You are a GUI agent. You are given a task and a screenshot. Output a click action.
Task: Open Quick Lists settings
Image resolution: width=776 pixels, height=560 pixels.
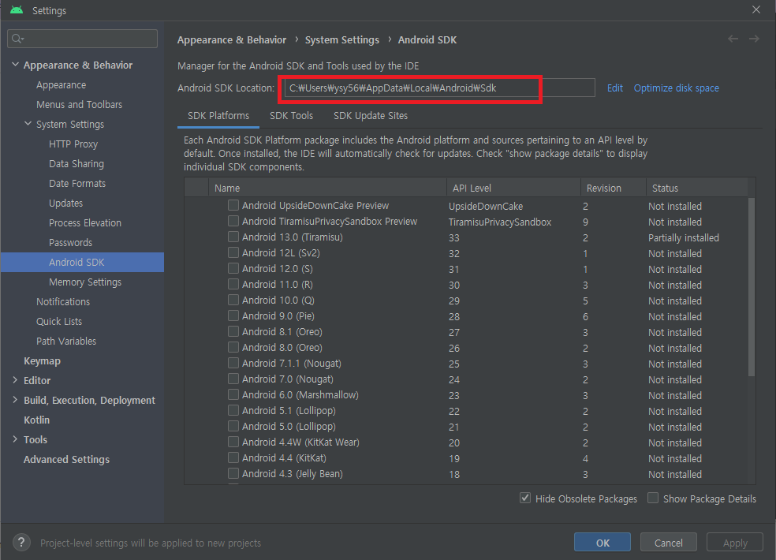point(59,321)
